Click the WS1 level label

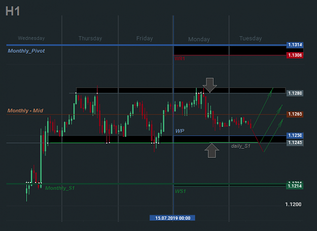[x=181, y=191]
